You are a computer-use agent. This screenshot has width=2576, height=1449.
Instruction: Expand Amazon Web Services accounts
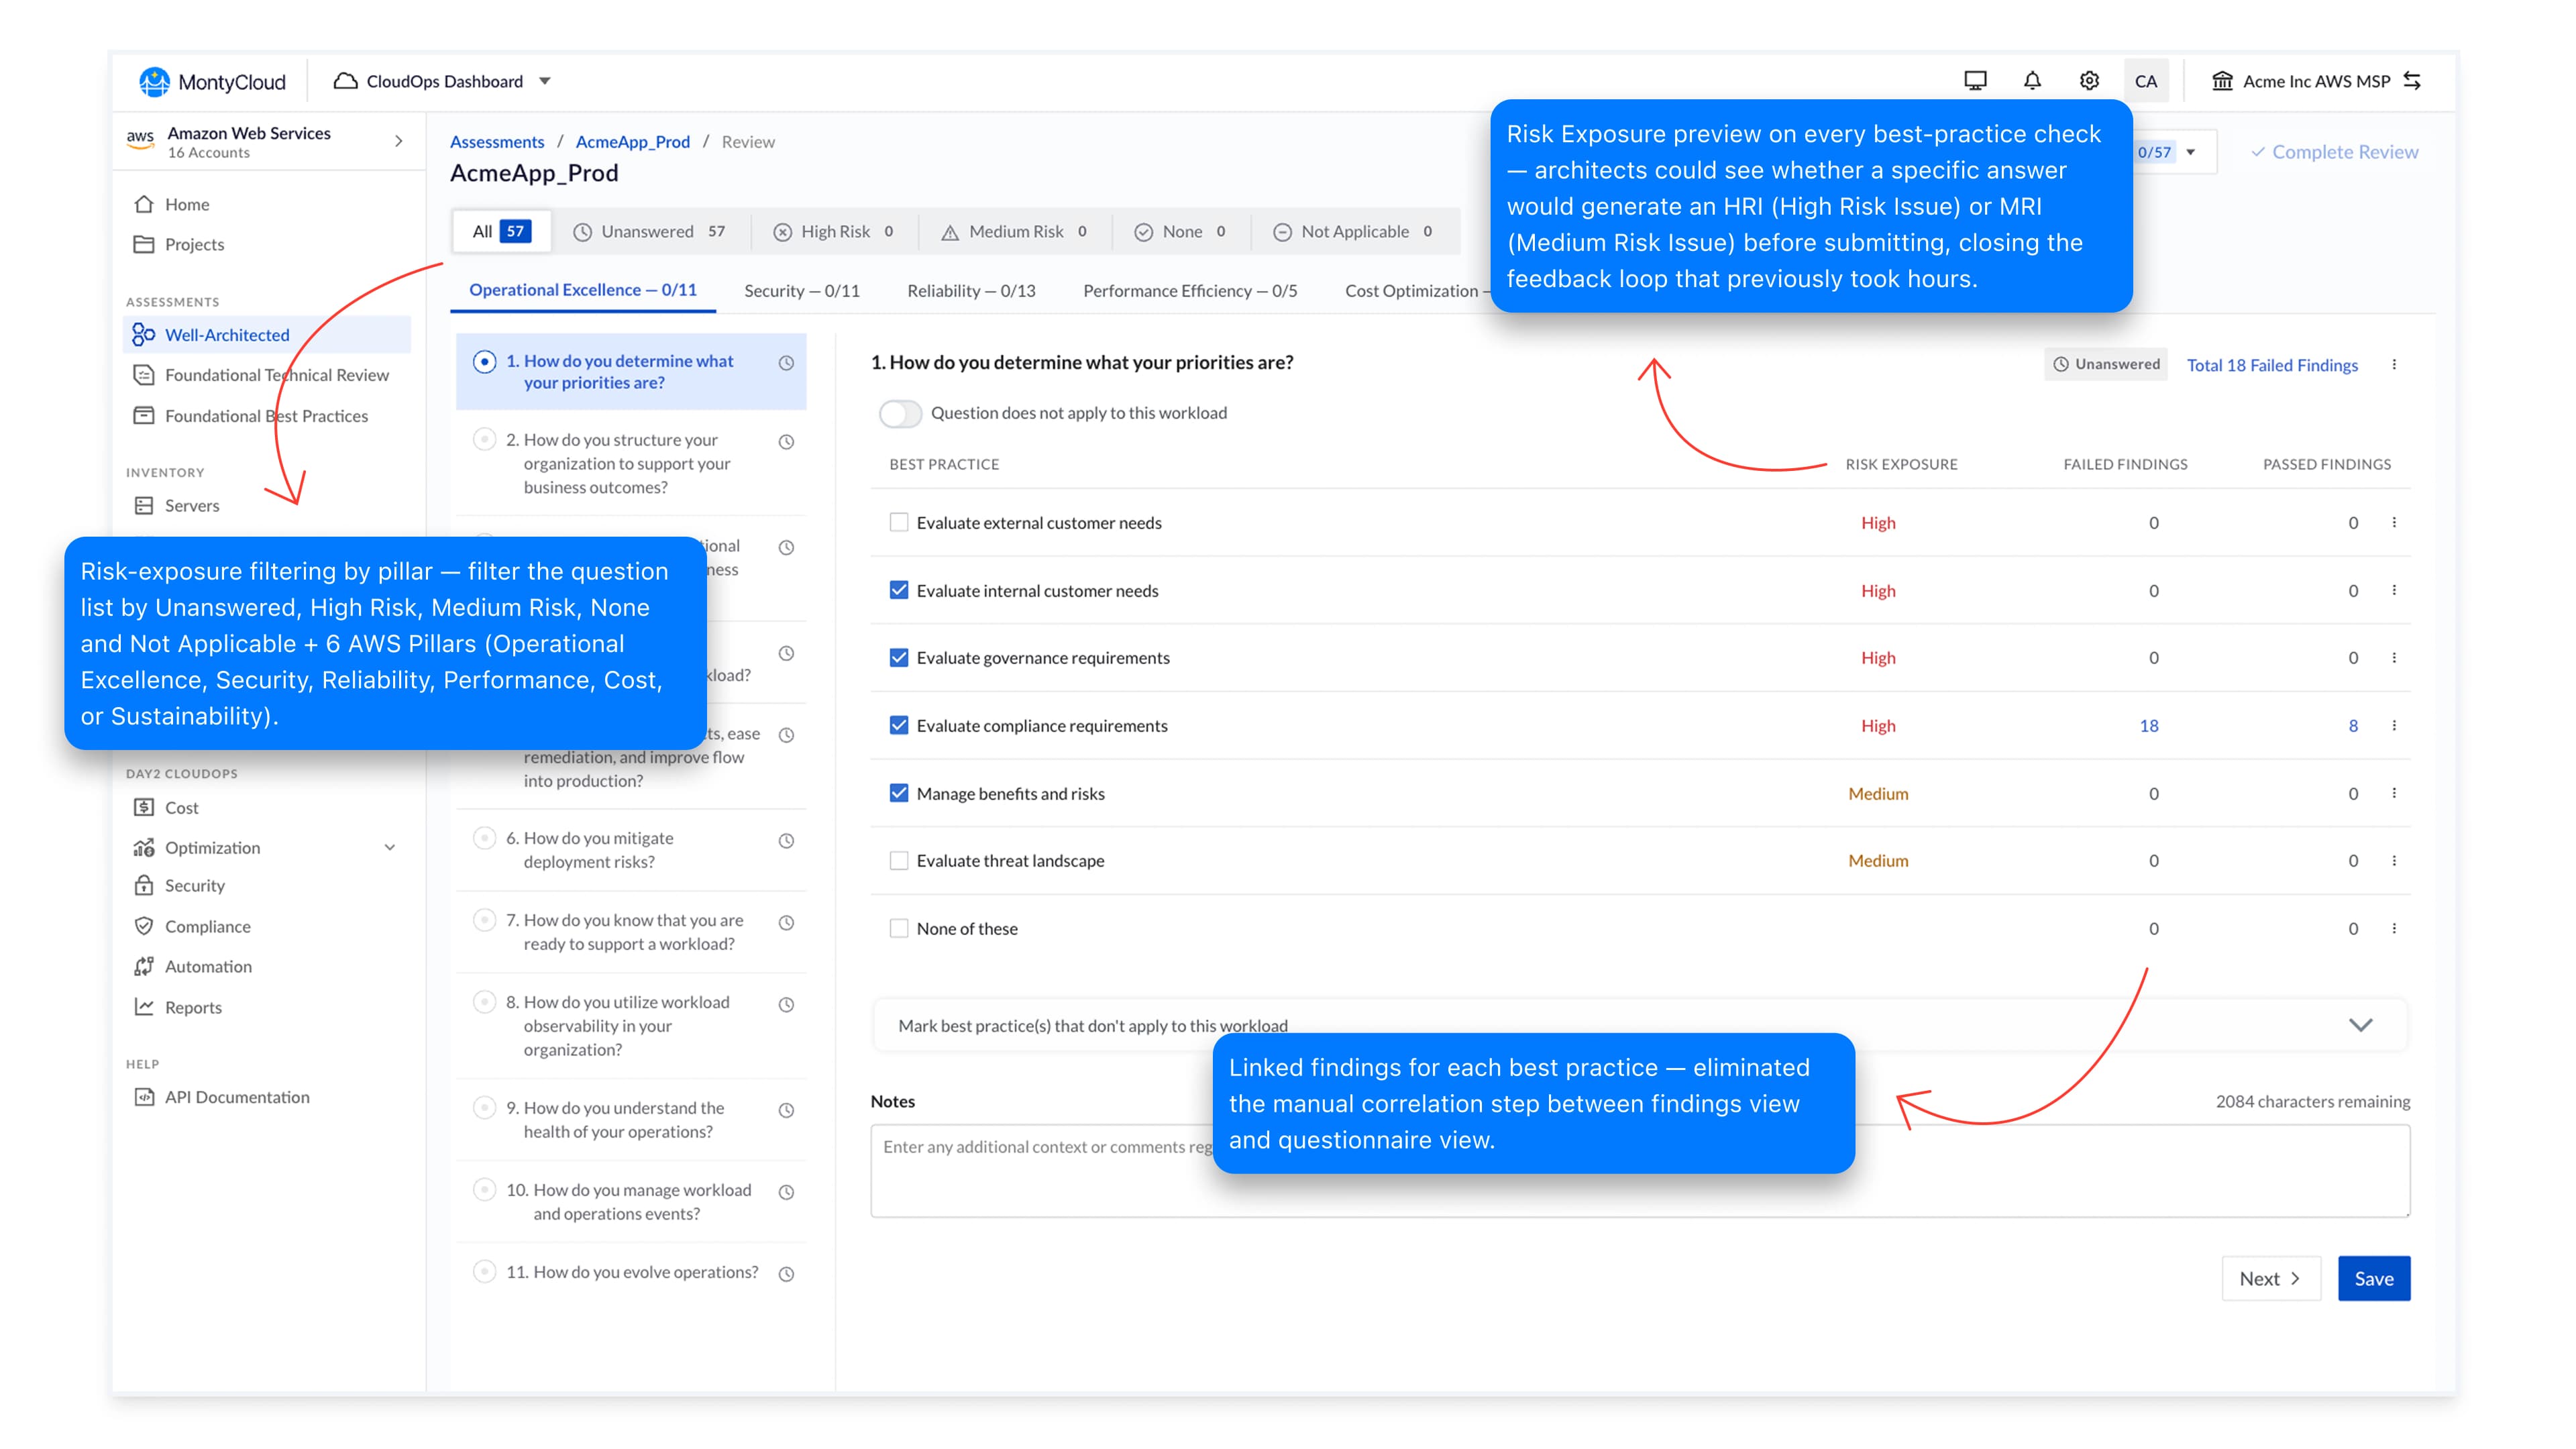tap(399, 141)
